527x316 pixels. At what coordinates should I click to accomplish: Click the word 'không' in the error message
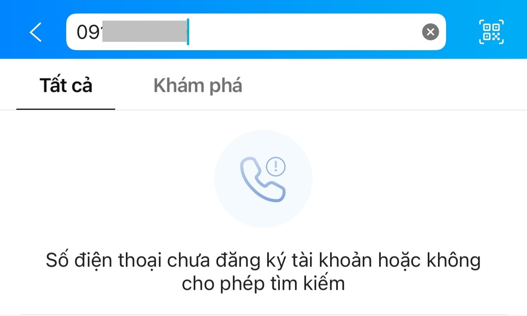[x=453, y=260]
